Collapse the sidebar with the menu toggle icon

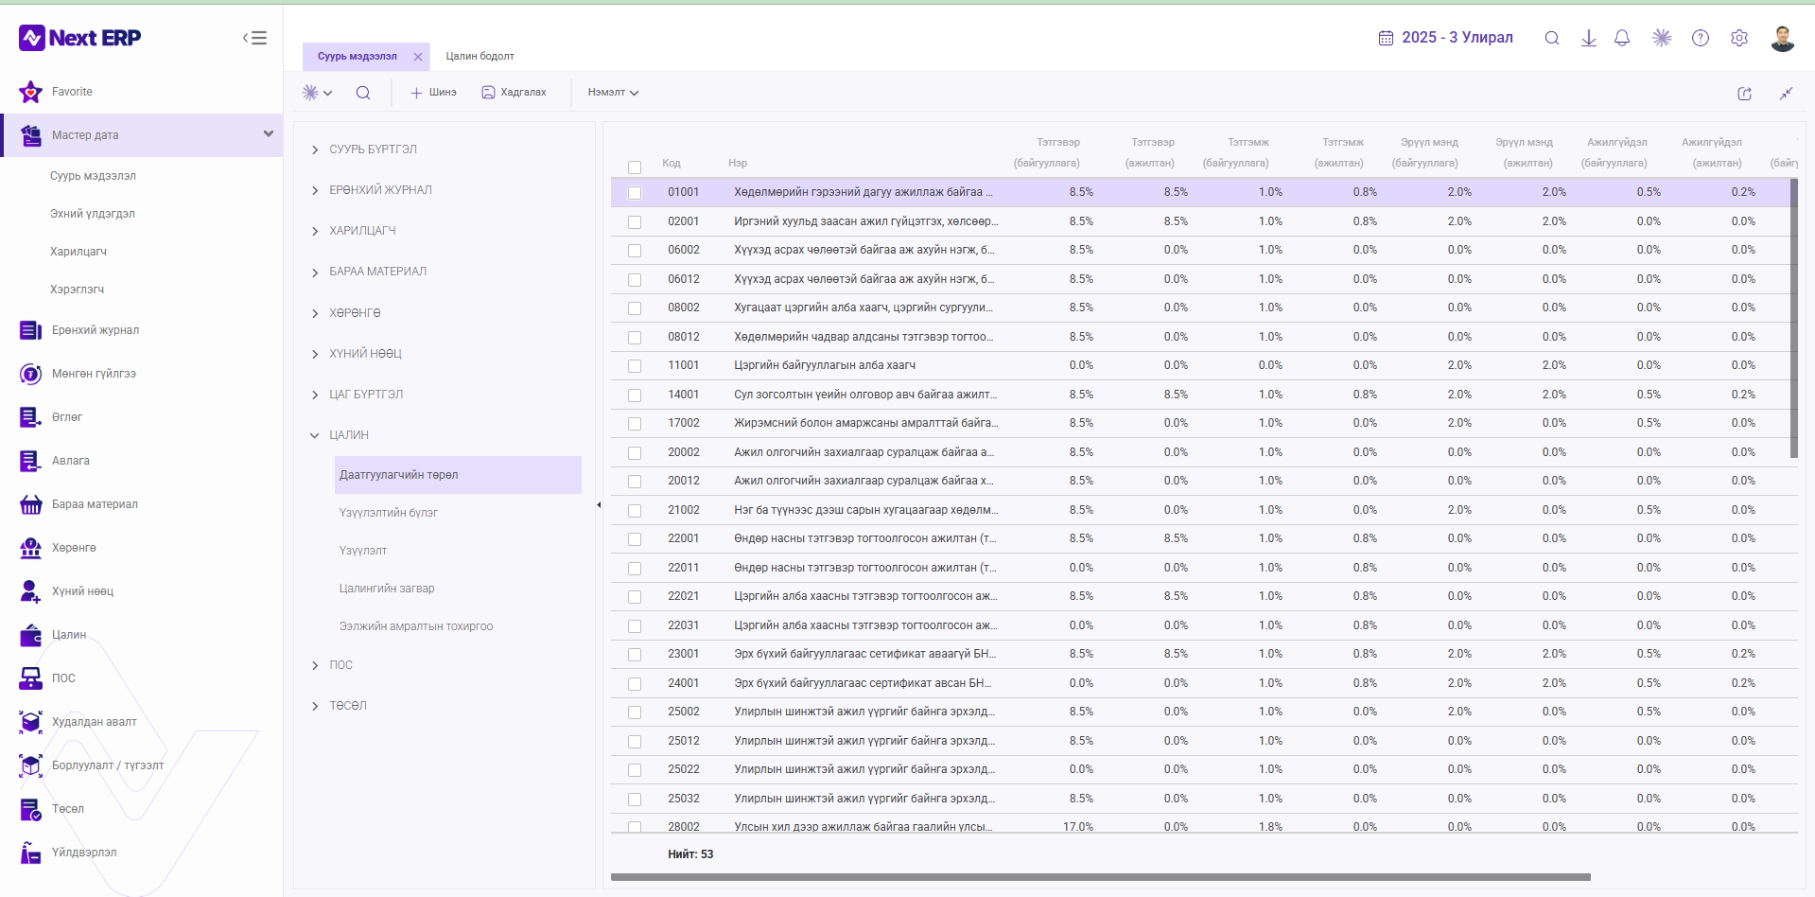(x=254, y=38)
